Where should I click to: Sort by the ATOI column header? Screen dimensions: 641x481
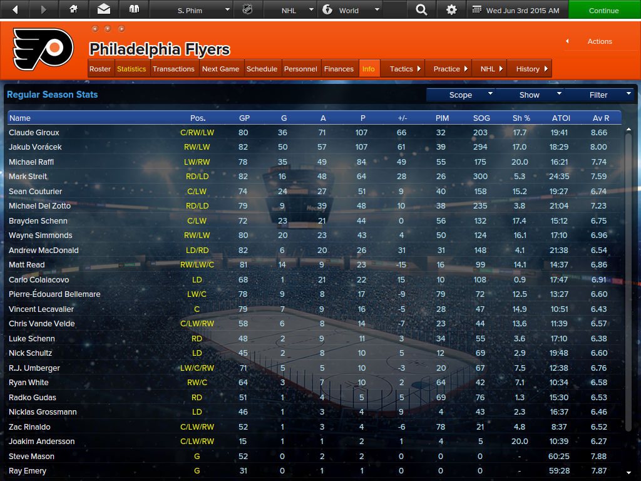[562, 118]
